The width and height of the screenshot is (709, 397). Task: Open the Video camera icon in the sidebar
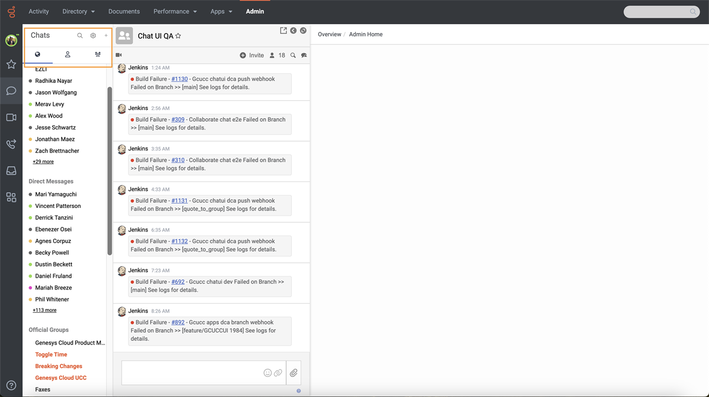click(x=11, y=118)
